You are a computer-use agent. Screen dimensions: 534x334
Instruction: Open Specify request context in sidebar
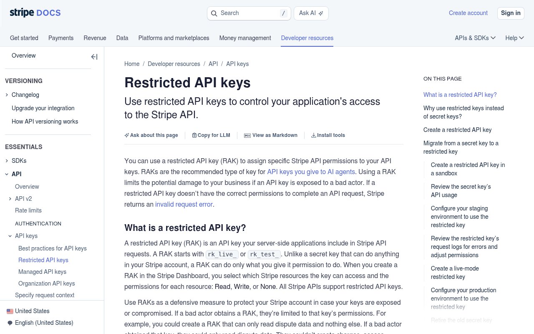[45, 295]
